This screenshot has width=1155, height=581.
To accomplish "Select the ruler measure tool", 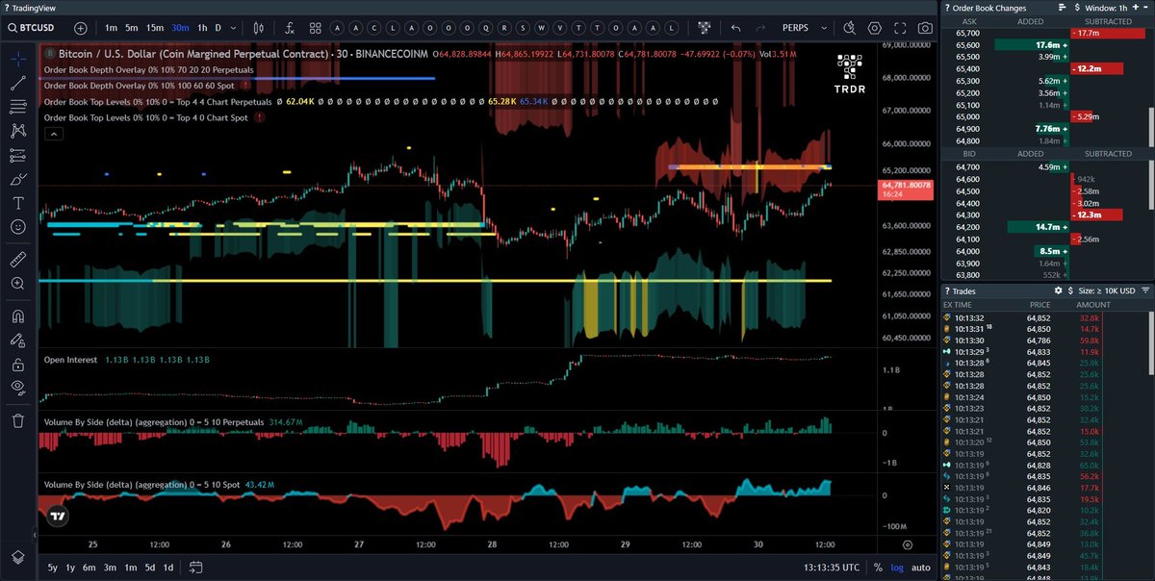I will click(18, 259).
